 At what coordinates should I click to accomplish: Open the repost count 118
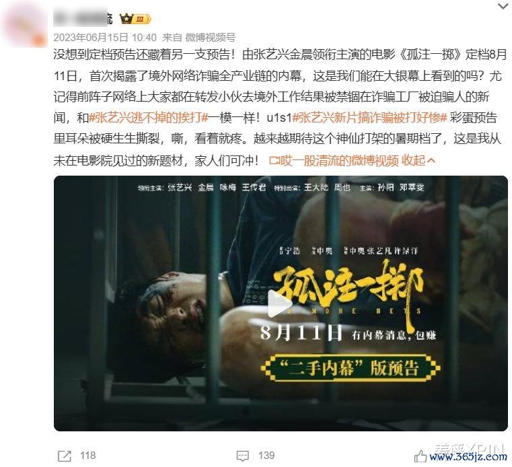(x=88, y=456)
